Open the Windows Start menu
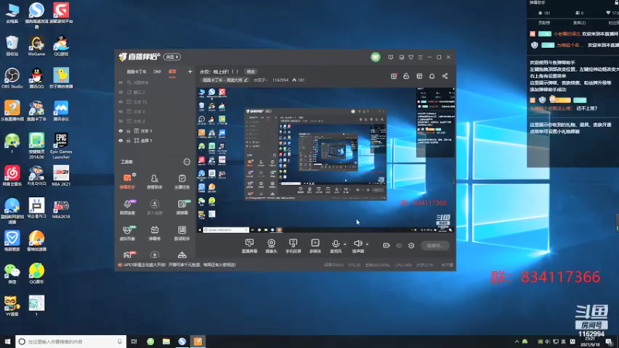619x348 pixels. (8, 341)
